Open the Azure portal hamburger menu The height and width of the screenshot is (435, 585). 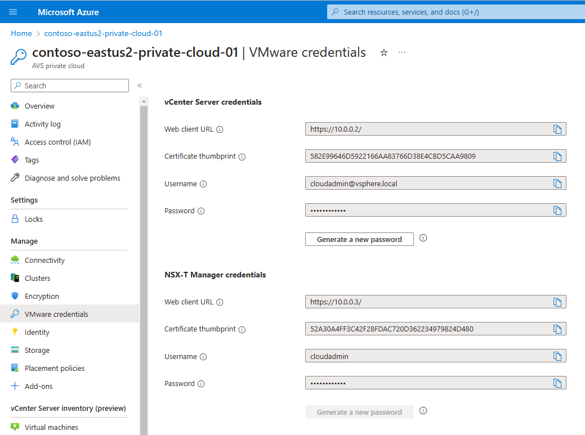13,11
